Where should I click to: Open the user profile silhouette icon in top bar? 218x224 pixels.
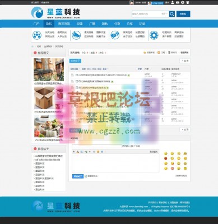click(173, 2)
